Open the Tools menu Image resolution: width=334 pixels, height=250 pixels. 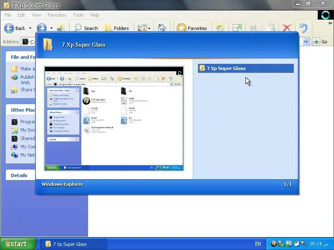click(78, 15)
